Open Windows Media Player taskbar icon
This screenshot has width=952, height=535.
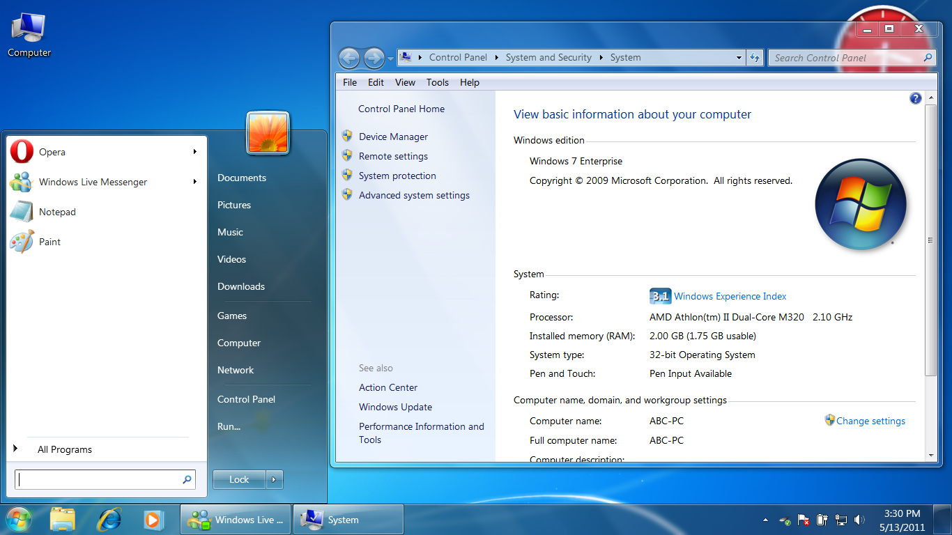pyautogui.click(x=153, y=519)
